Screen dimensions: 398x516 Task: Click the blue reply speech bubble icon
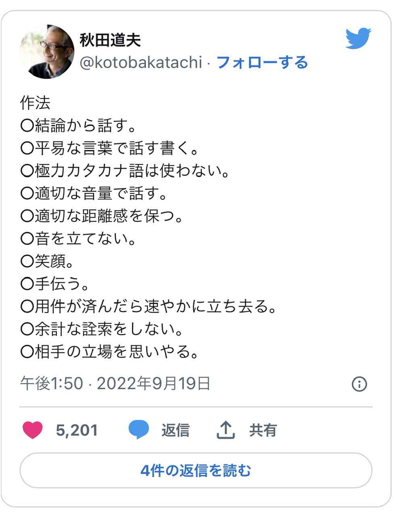[139, 430]
